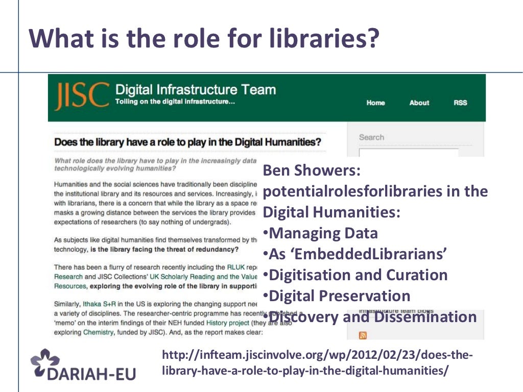Click the bold 'threat of redundancy?' sentence

[164, 249]
